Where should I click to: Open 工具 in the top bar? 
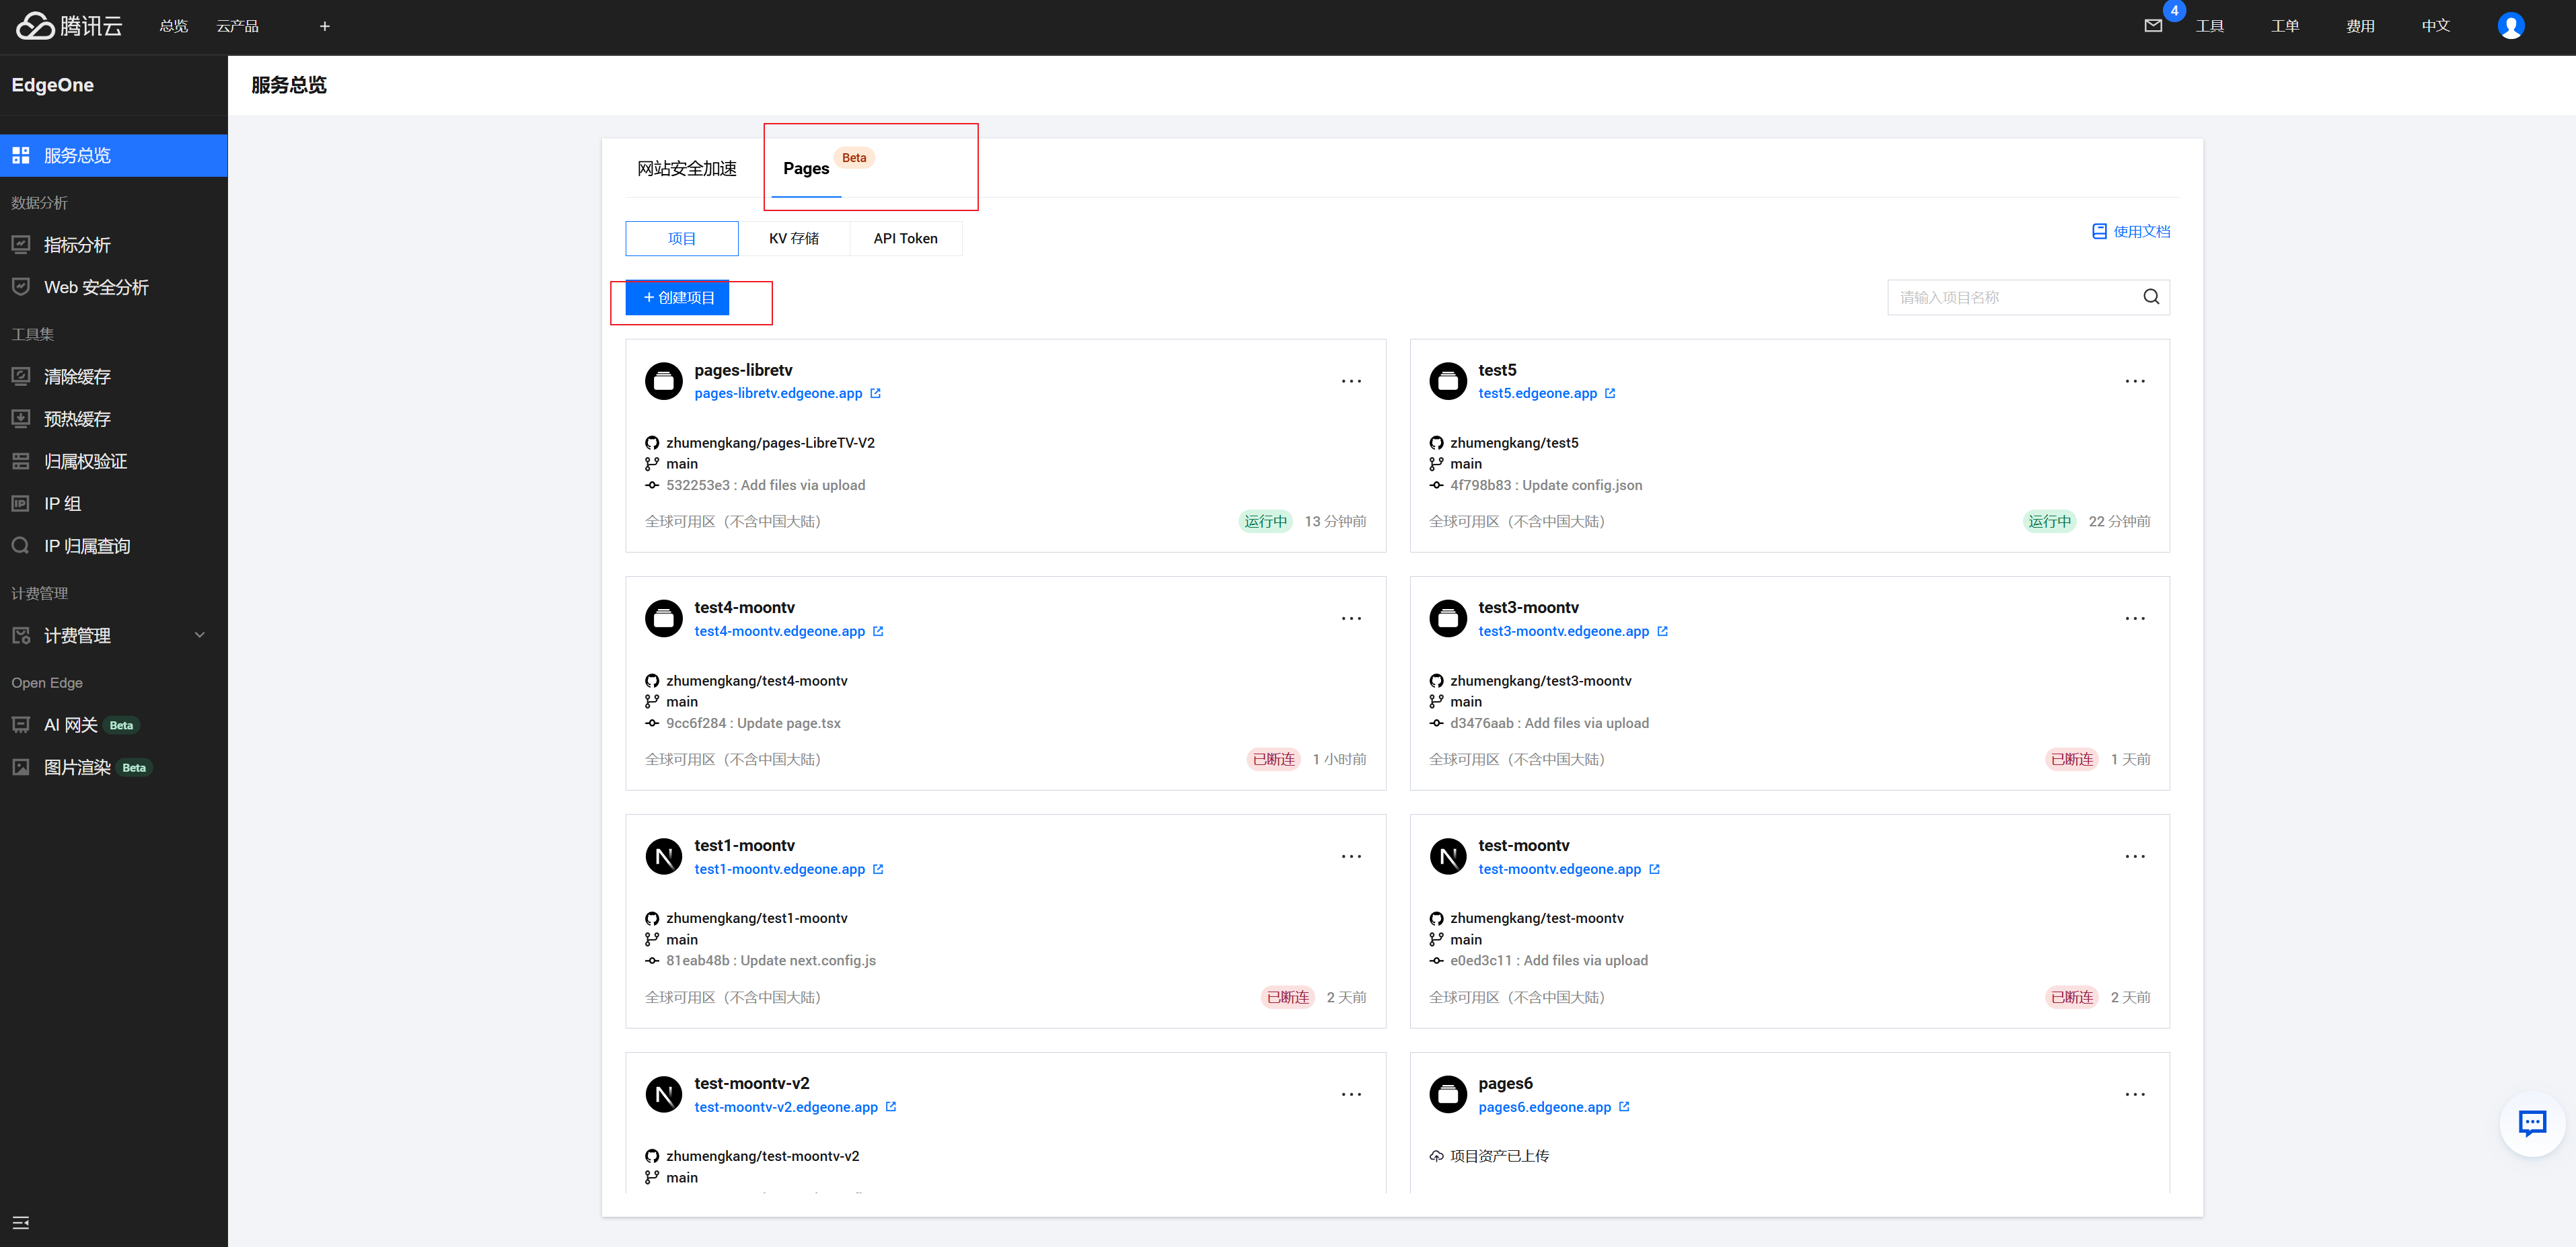[2210, 26]
